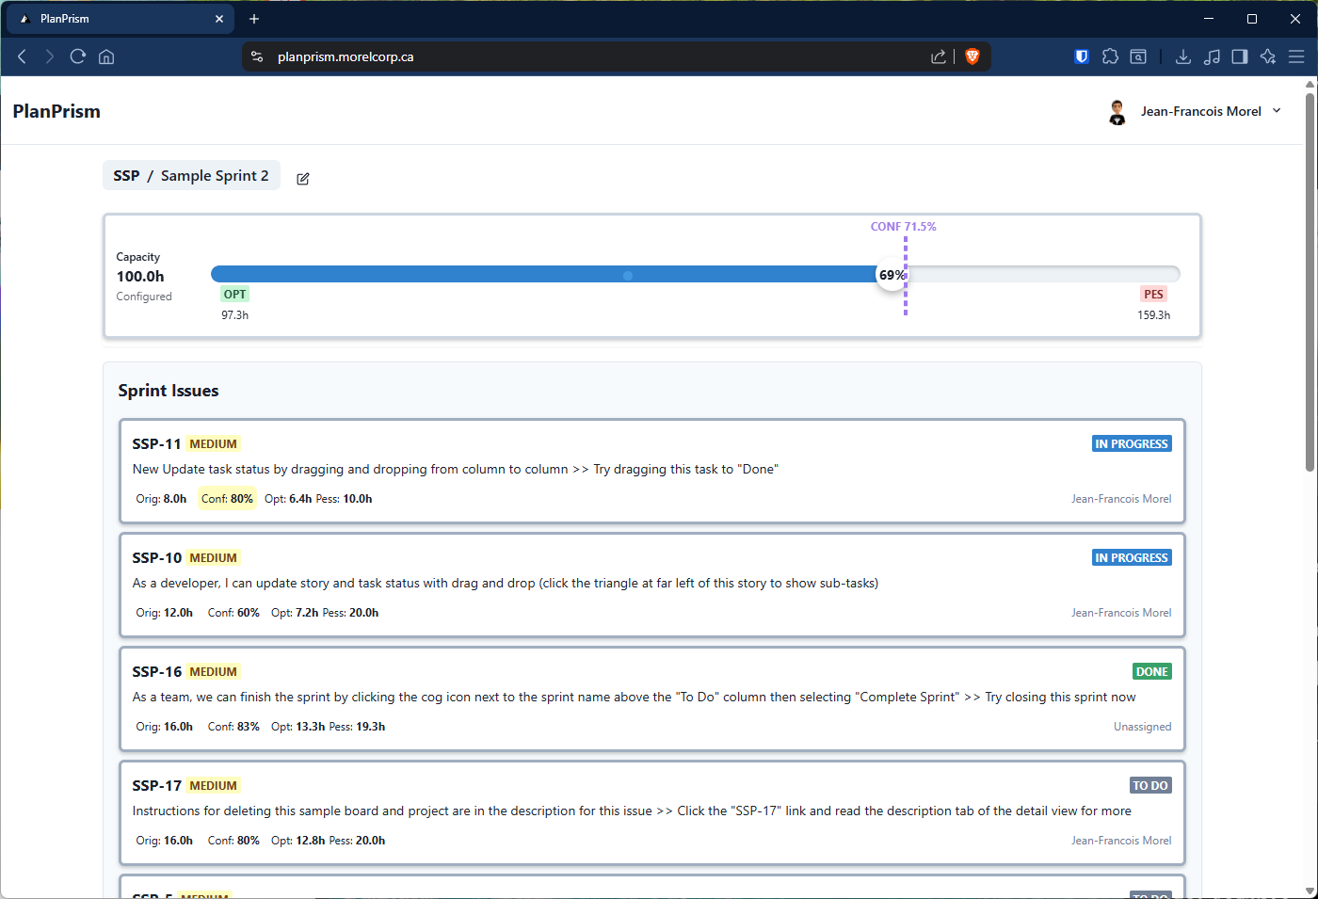Open the playlist music note icon
1318x899 pixels.
tap(1212, 56)
